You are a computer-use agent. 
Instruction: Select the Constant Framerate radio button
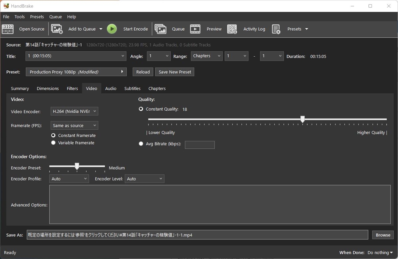tap(53, 136)
